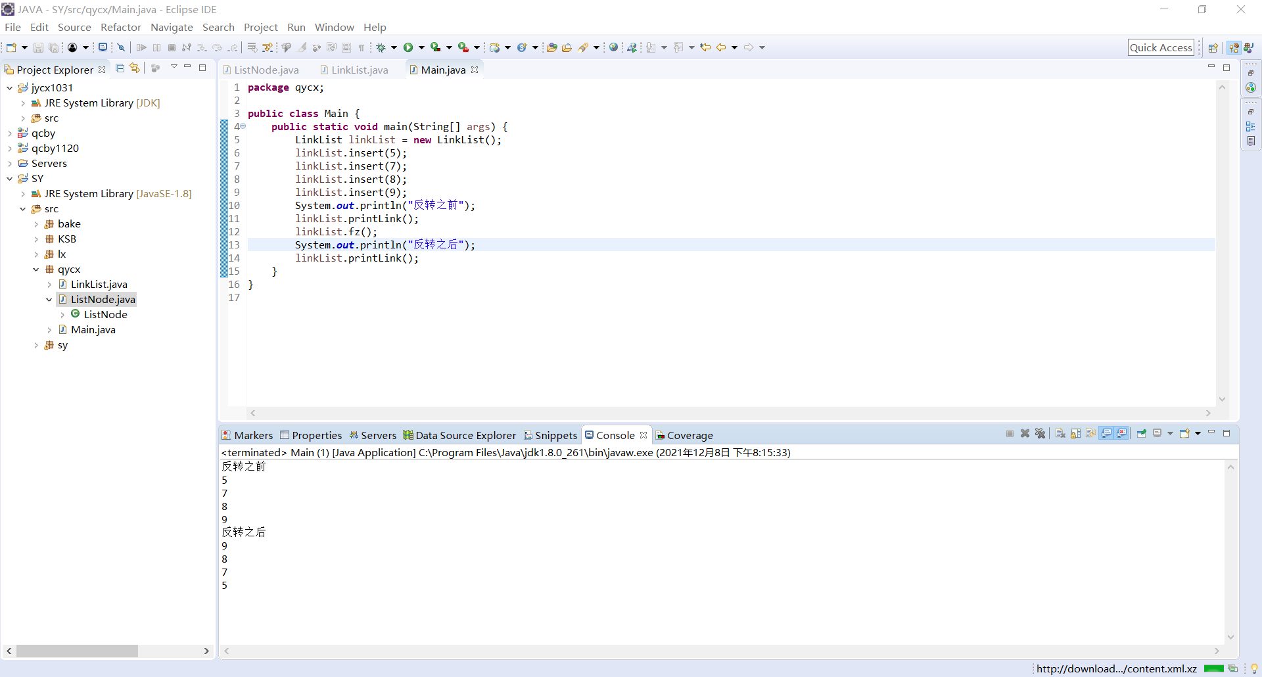
Task: Click Remove All Terminated Launches icon
Action: 1040,434
